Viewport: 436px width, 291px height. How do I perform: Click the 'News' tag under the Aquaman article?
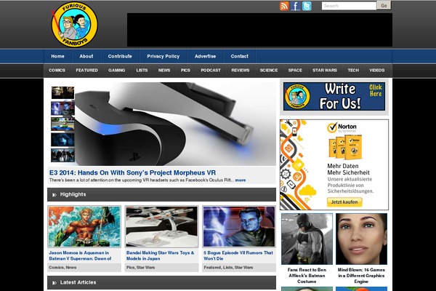(71, 268)
